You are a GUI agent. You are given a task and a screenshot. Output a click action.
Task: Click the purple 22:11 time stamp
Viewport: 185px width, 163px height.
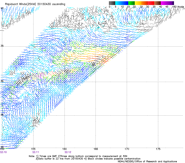pyautogui.click(x=36, y=152)
